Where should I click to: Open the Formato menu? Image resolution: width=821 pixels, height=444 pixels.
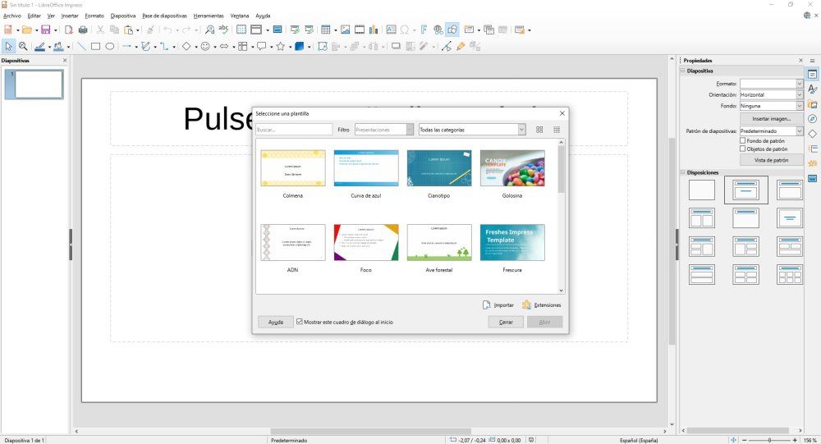tap(94, 16)
